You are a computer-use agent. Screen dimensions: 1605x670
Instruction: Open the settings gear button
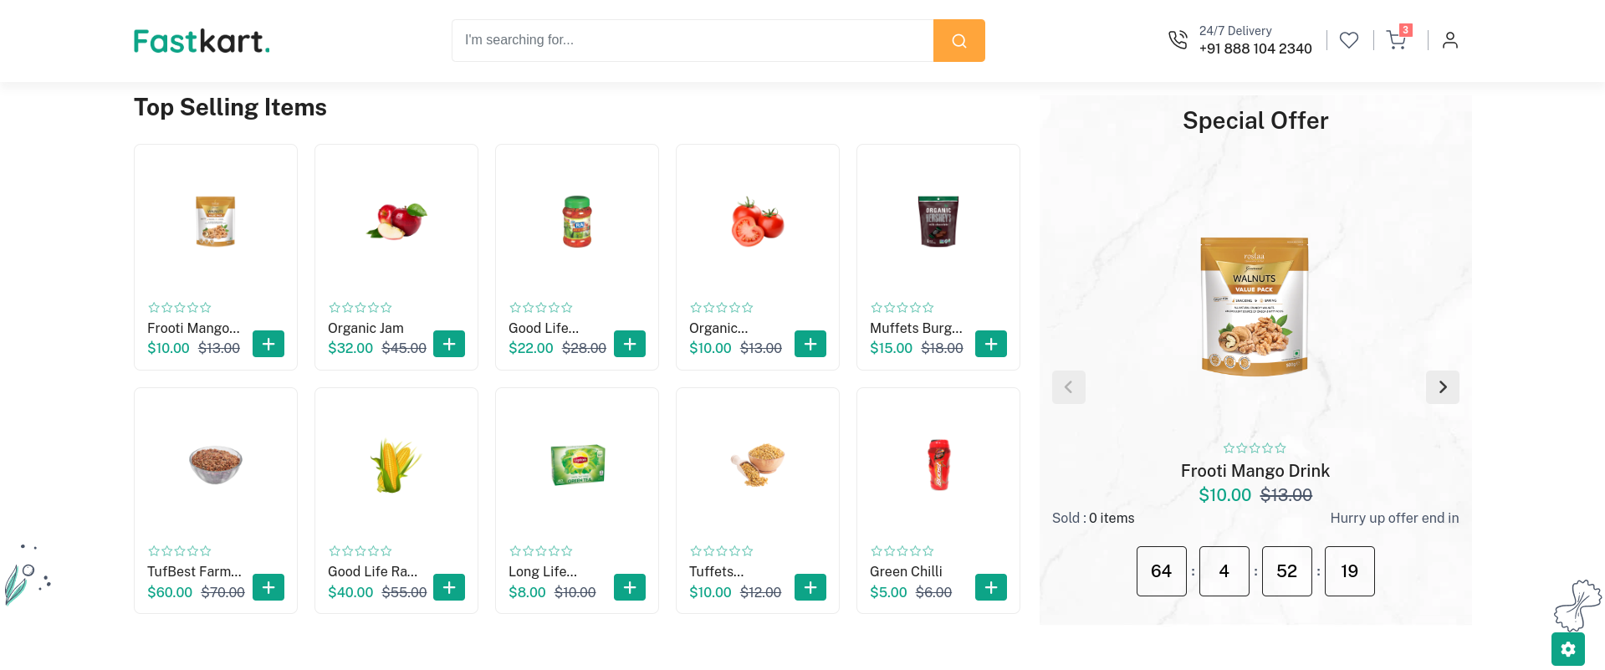coord(1567,649)
